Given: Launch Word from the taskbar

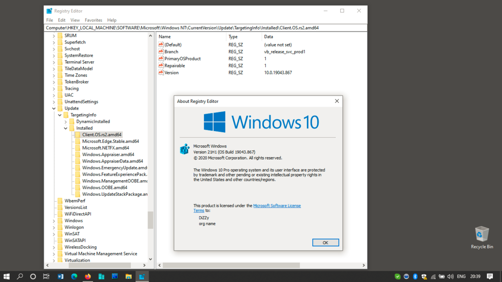Looking at the screenshot, I should 60,276.
